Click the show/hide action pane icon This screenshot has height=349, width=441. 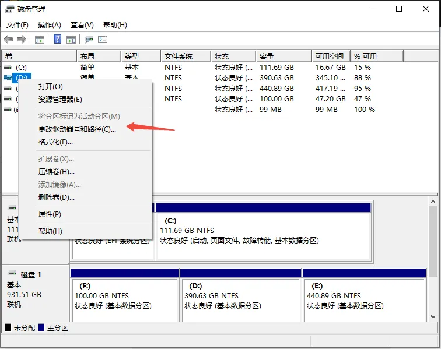[x=71, y=40]
